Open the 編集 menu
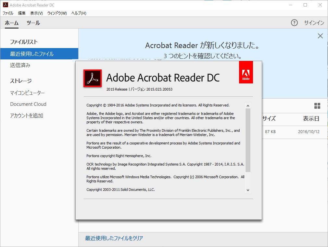 pyautogui.click(x=22, y=13)
